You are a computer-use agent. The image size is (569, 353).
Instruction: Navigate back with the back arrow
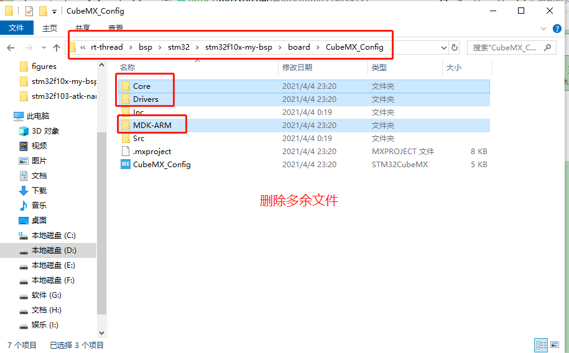(11, 47)
